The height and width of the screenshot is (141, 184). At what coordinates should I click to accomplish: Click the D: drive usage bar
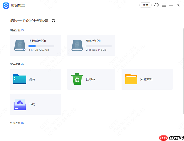tap(98, 46)
